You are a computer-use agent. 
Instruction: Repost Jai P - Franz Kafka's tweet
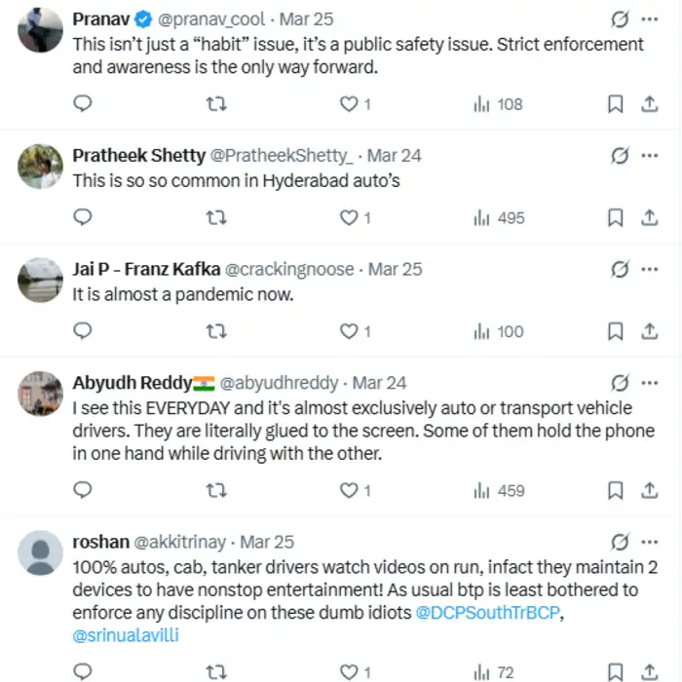(217, 332)
